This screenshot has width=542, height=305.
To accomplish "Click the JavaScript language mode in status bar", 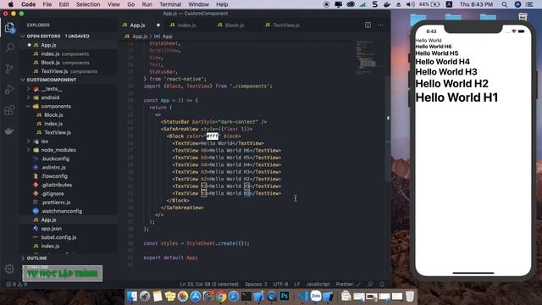I will pyautogui.click(x=318, y=285).
